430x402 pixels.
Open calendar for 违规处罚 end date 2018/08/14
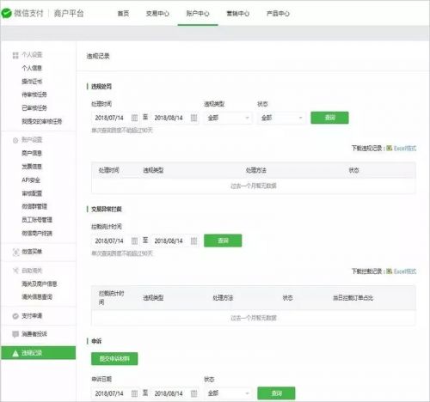[x=193, y=118]
